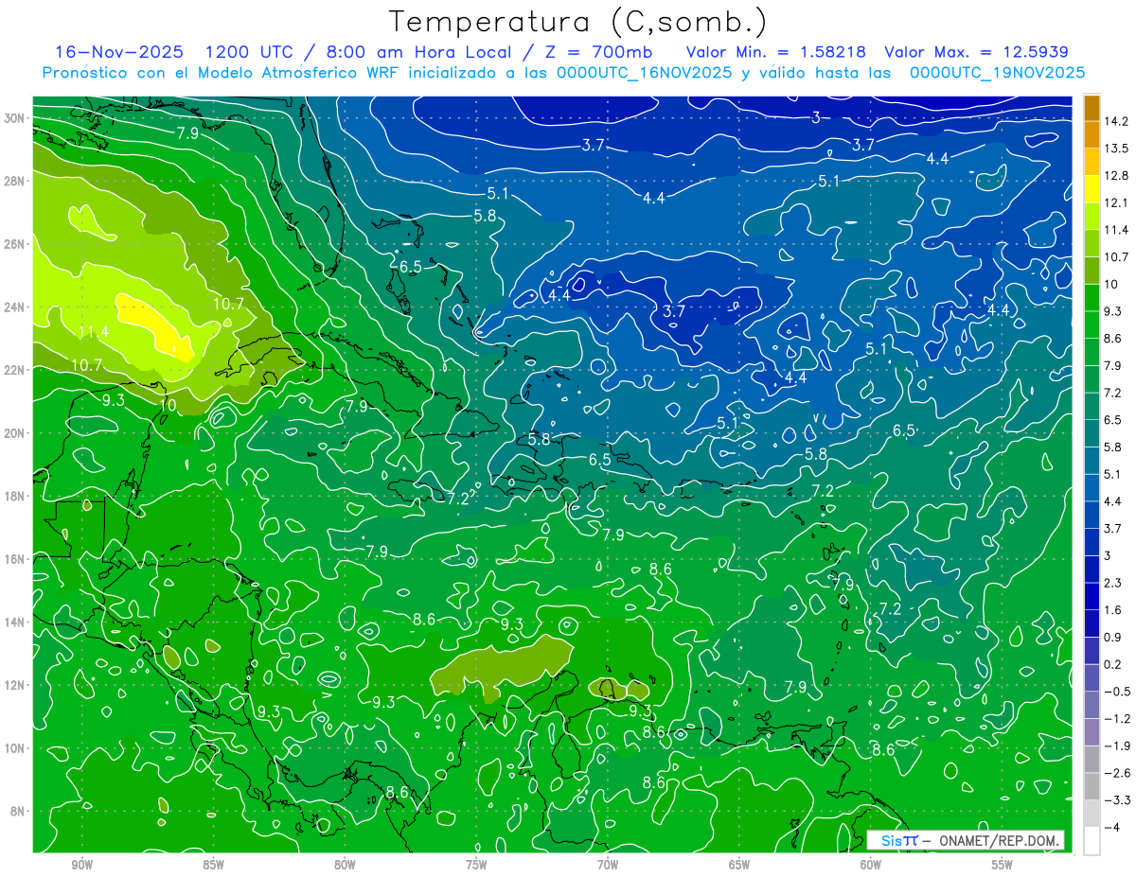Click the "8N" latitude axis label
This screenshot has width=1136, height=877.
17,812
